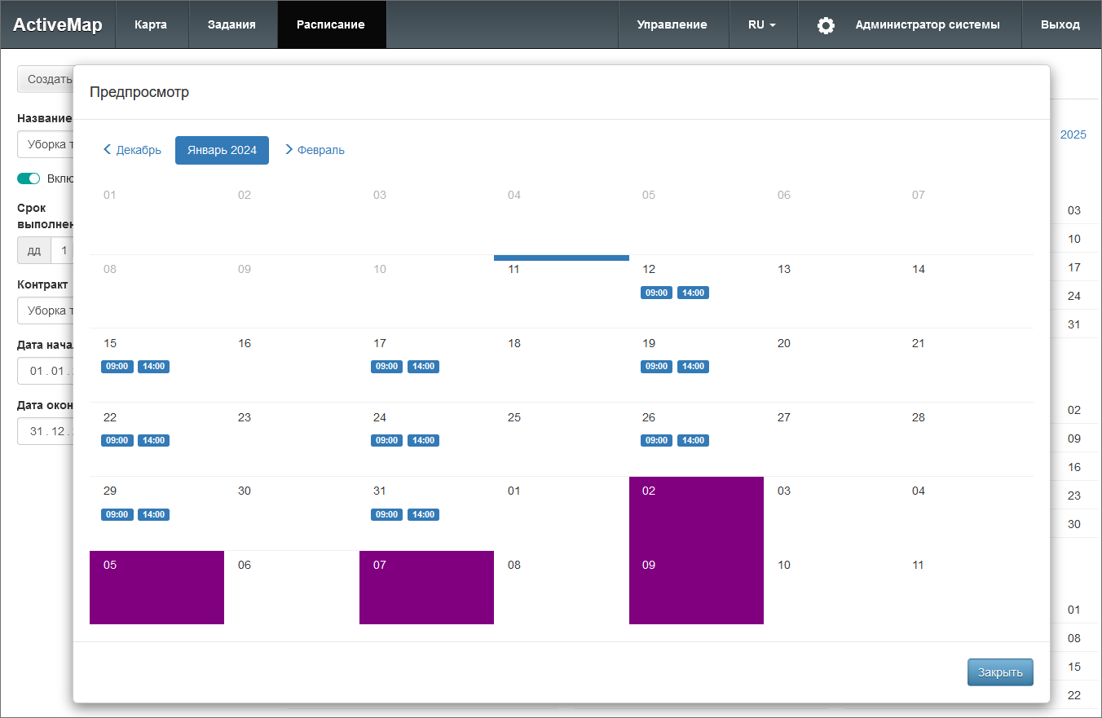This screenshot has width=1102, height=718.
Task: Select purple highlighted day 09 cell
Action: pos(696,588)
